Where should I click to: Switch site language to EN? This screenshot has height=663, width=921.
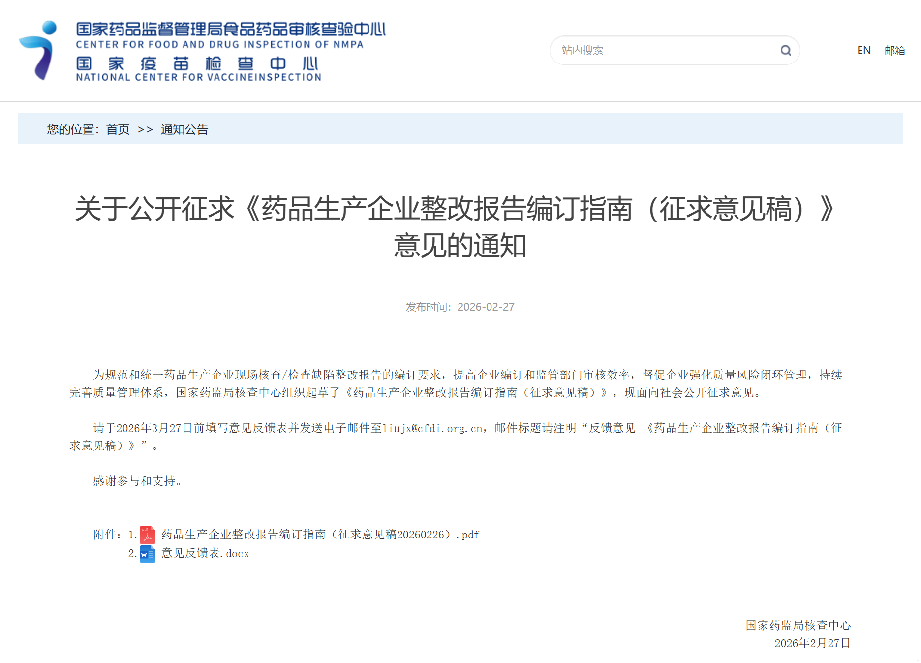pos(863,50)
